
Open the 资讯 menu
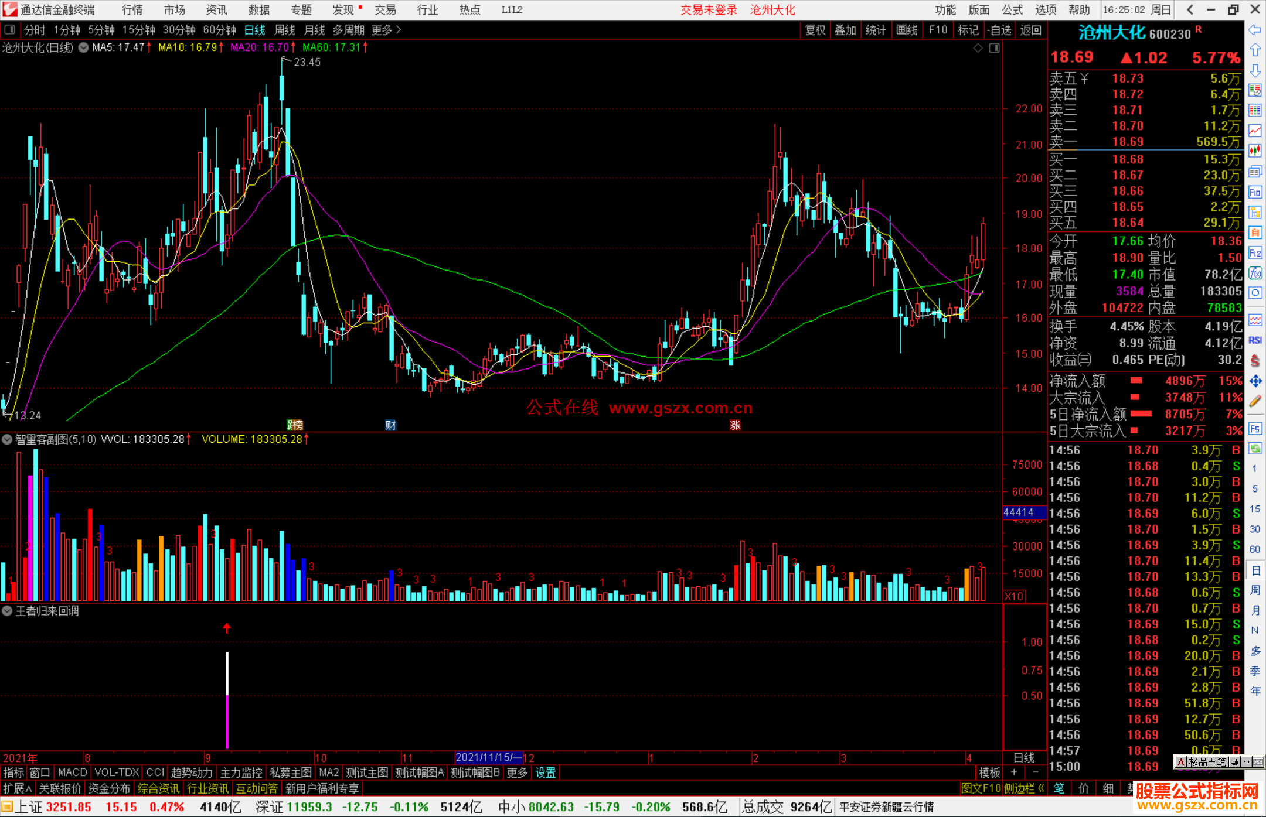click(216, 10)
